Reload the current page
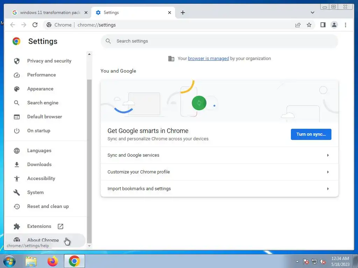Viewport: 358px width, 268px height. pos(35,25)
